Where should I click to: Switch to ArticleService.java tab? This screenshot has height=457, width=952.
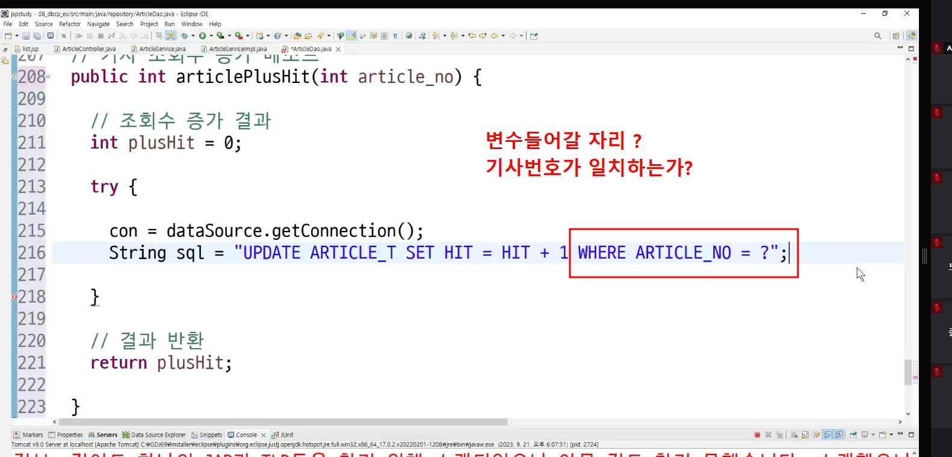(x=159, y=49)
